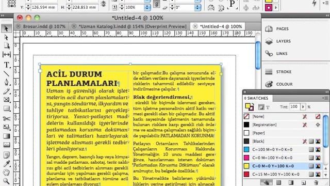Viewport: 330px width, 186px height.
Task: Activate the Hand tool
Action: coord(6,173)
